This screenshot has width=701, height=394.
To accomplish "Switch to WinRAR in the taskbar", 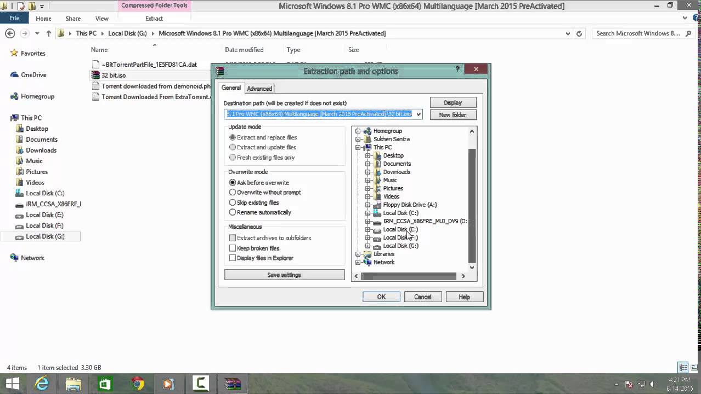I will coord(233,384).
